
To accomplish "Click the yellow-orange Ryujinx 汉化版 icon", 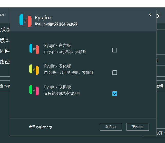I will coord(34,70).
